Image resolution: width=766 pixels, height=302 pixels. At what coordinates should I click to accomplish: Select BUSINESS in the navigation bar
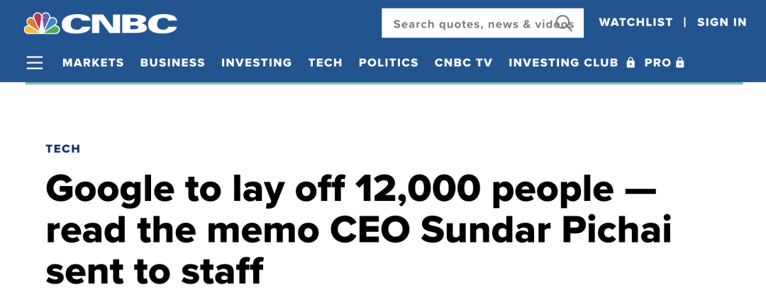[x=172, y=63]
